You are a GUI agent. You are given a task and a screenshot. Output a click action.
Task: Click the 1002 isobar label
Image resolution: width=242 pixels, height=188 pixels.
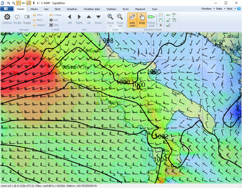tap(161, 136)
